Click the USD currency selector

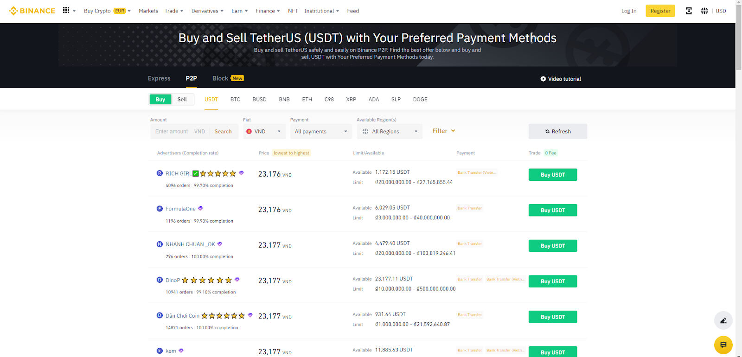click(721, 11)
